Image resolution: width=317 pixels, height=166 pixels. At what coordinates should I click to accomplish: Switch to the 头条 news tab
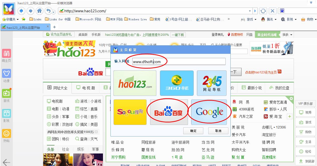50,149
